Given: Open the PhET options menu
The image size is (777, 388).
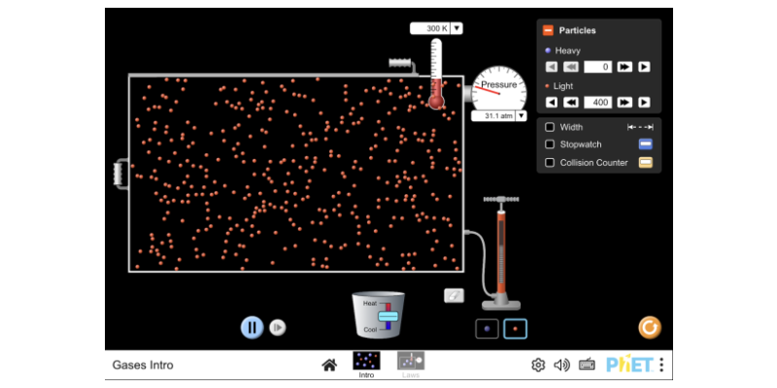Looking at the screenshot, I should [661, 365].
